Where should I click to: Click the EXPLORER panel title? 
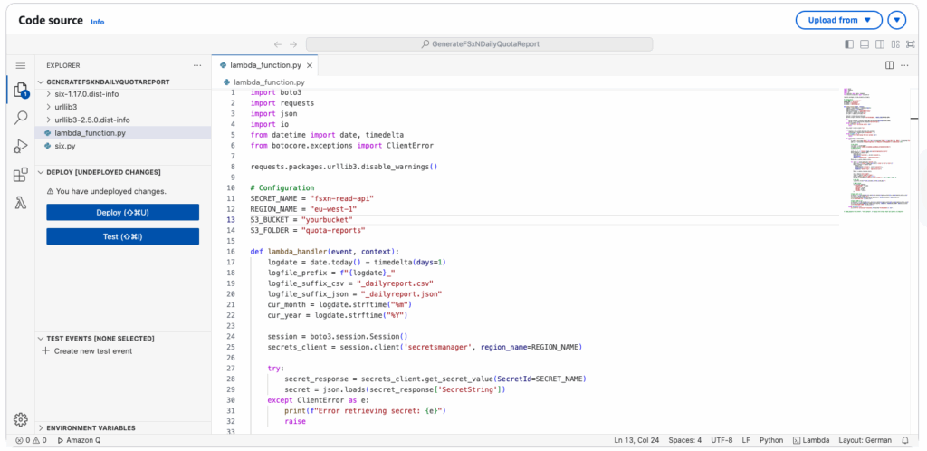(x=63, y=65)
